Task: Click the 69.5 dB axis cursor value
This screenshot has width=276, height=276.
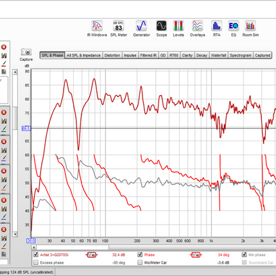Action: 26,128
